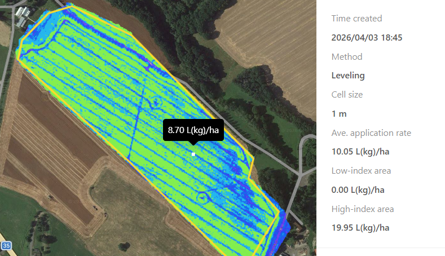Viewport: 445px width, 256px height.
Task: Select the High-index area label
Action: pos(362,209)
